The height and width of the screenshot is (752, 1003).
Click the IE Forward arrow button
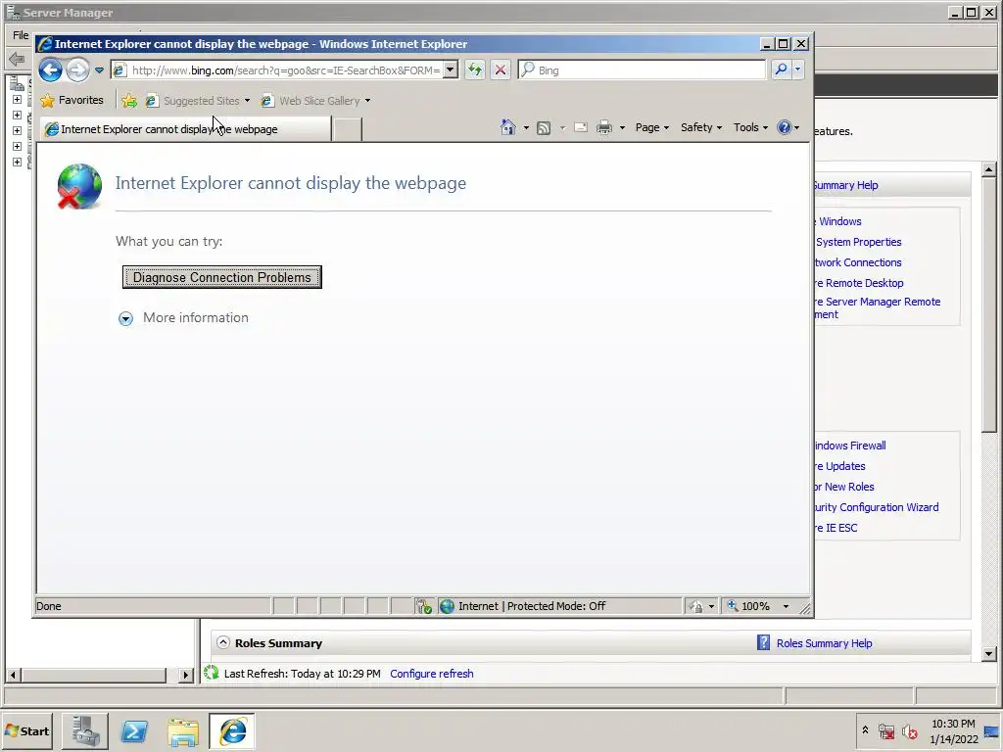78,70
